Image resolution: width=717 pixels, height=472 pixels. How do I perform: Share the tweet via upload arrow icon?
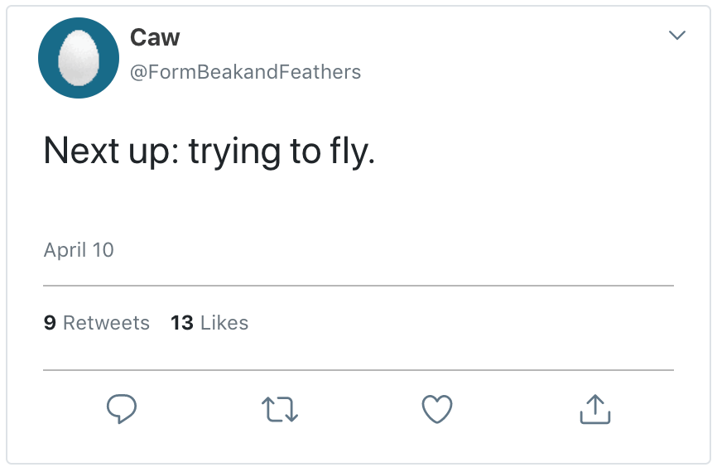pyautogui.click(x=594, y=408)
